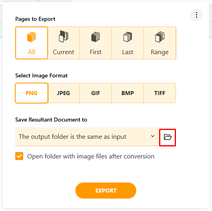
Task: Switch image format to JPEG
Action: pos(64,93)
